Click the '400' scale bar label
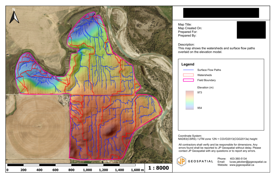This screenshot has width=275, height=178. 39,170
